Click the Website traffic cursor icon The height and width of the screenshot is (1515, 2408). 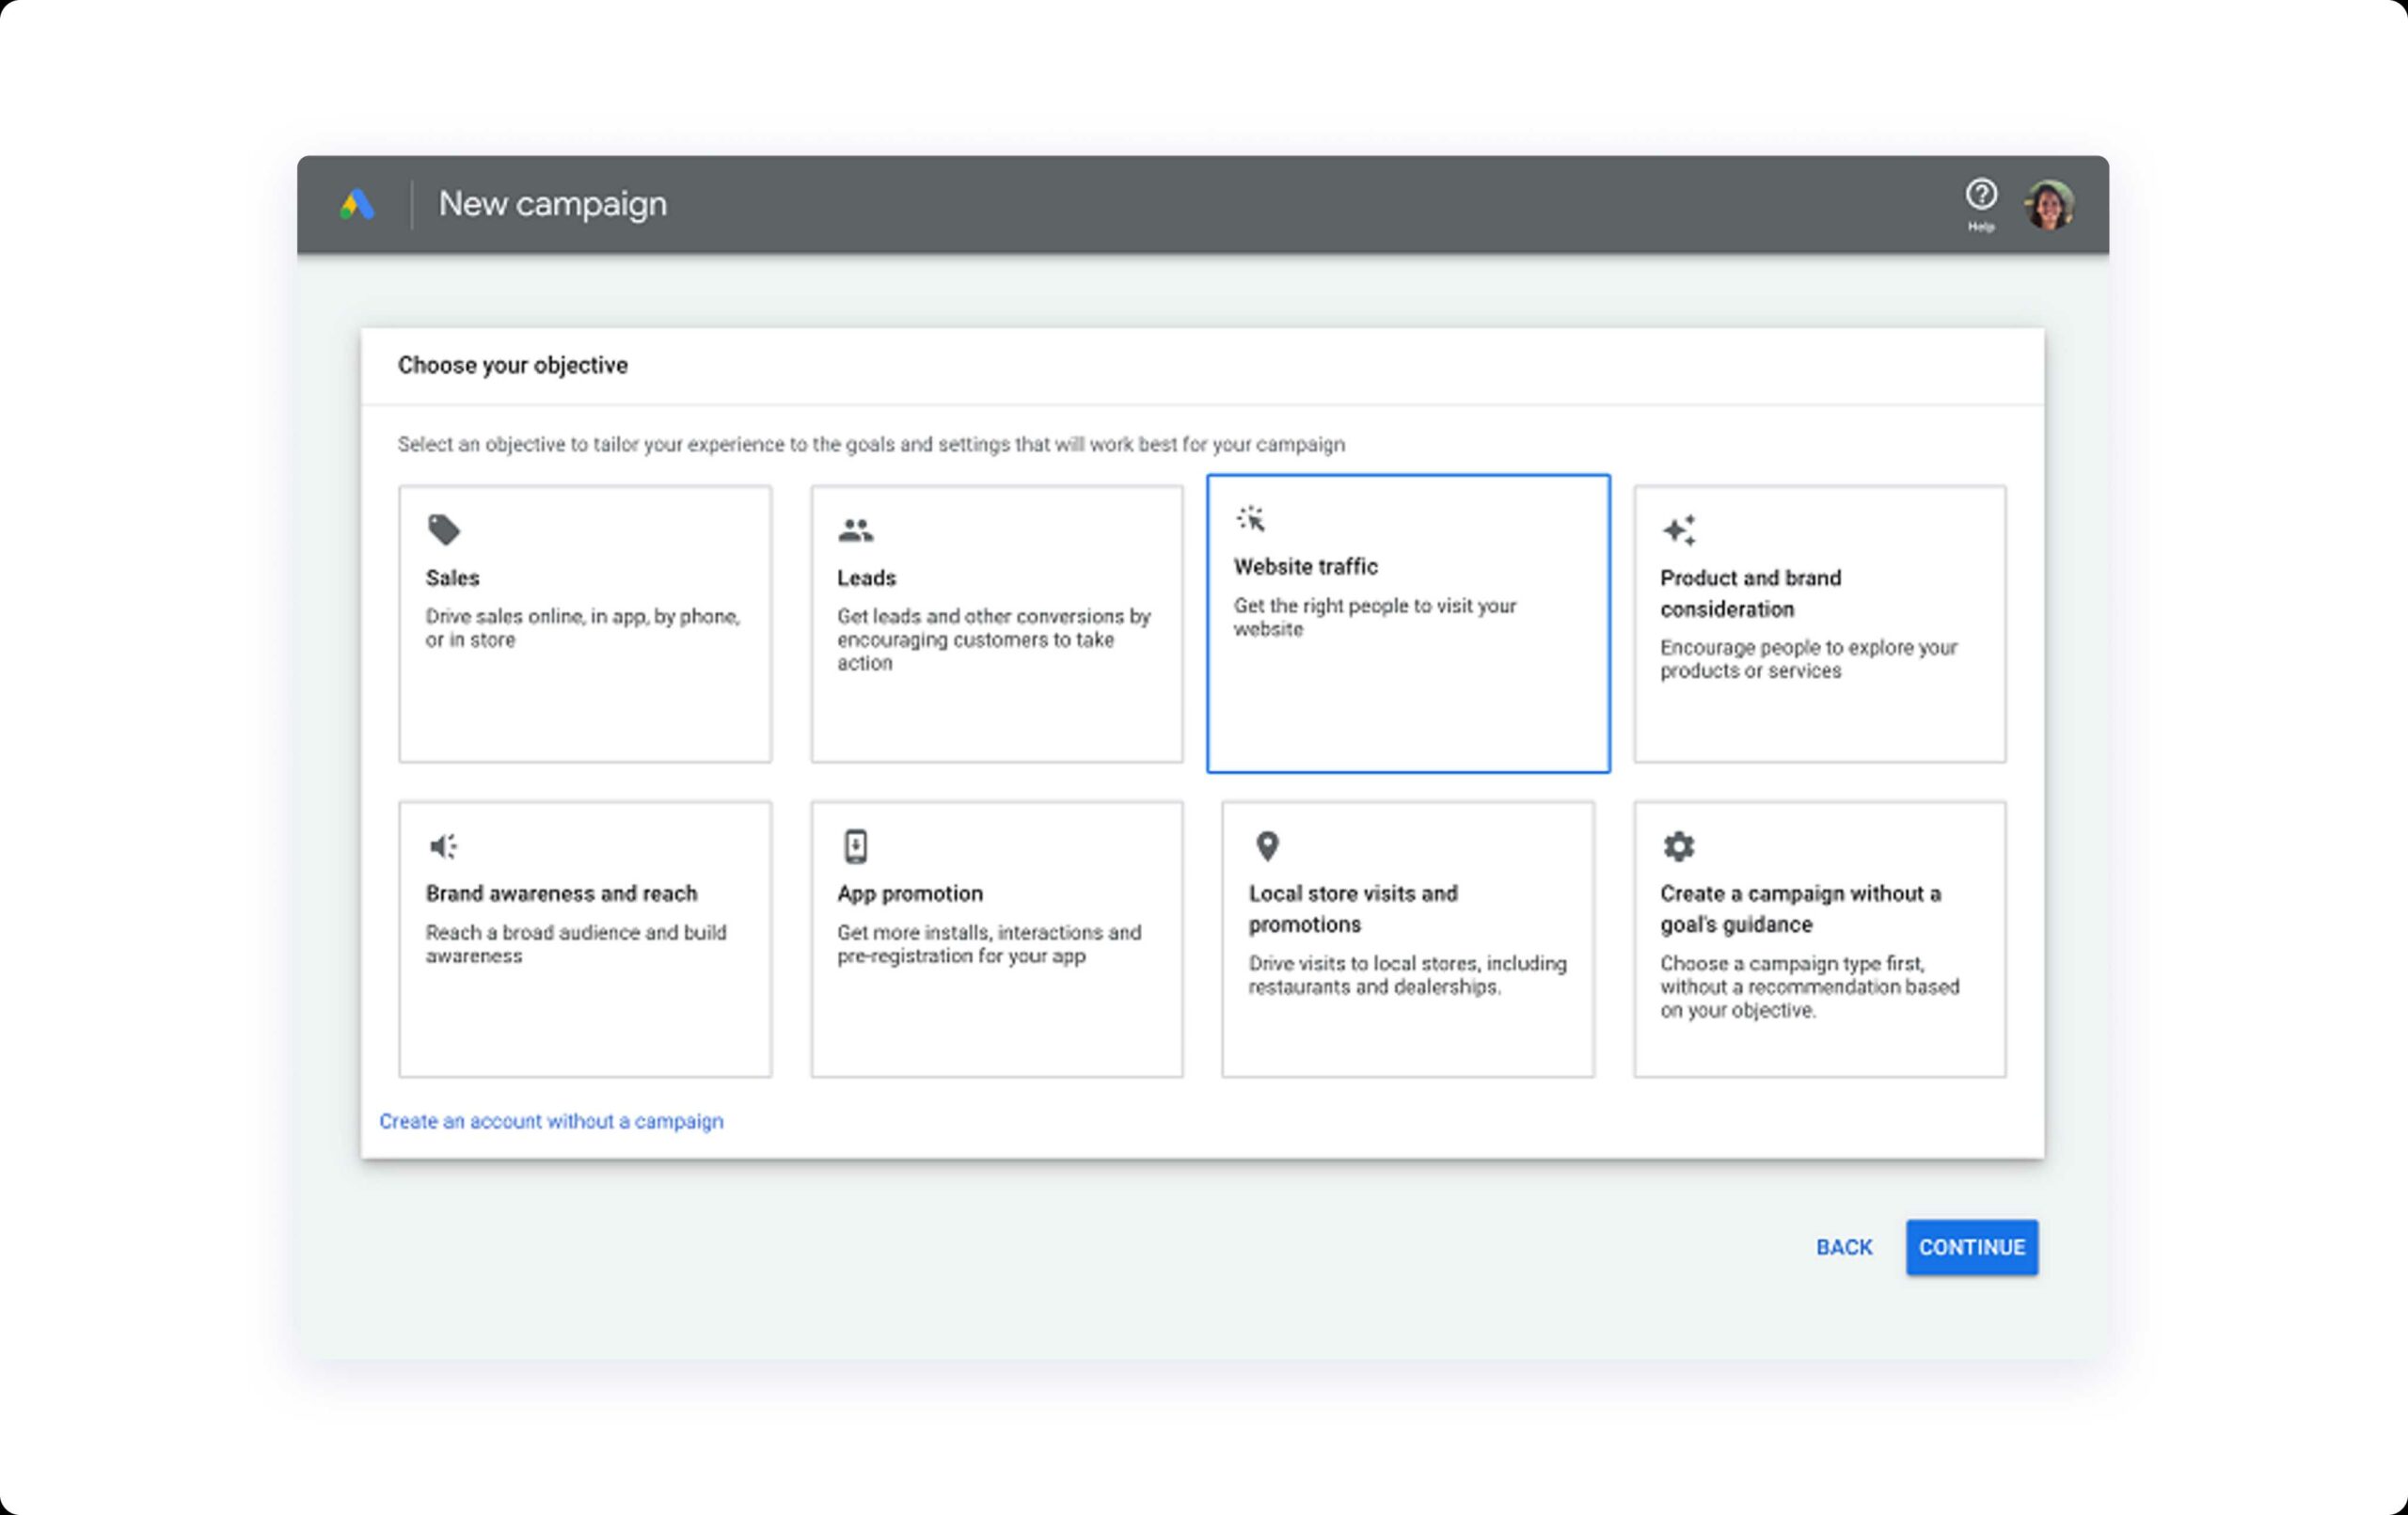click(1250, 519)
